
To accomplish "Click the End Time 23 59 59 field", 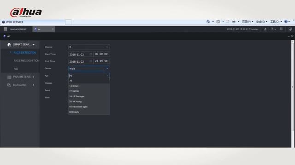I will click(102, 61).
